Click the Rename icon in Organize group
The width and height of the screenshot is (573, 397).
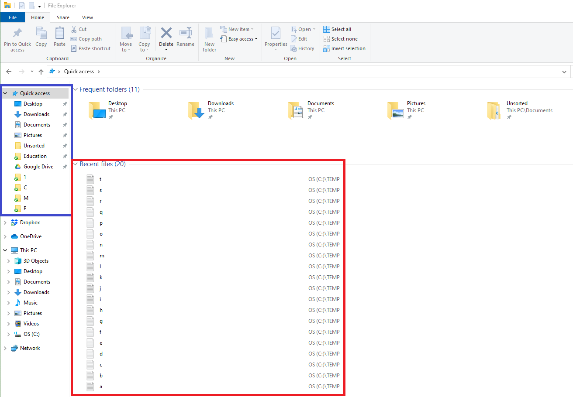point(186,33)
